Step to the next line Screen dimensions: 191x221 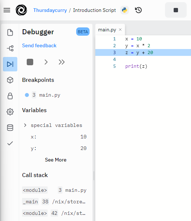pos(46,62)
